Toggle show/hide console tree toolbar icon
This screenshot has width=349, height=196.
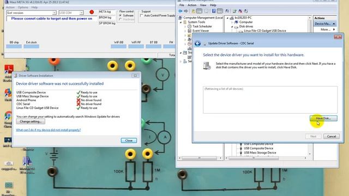point(200,11)
